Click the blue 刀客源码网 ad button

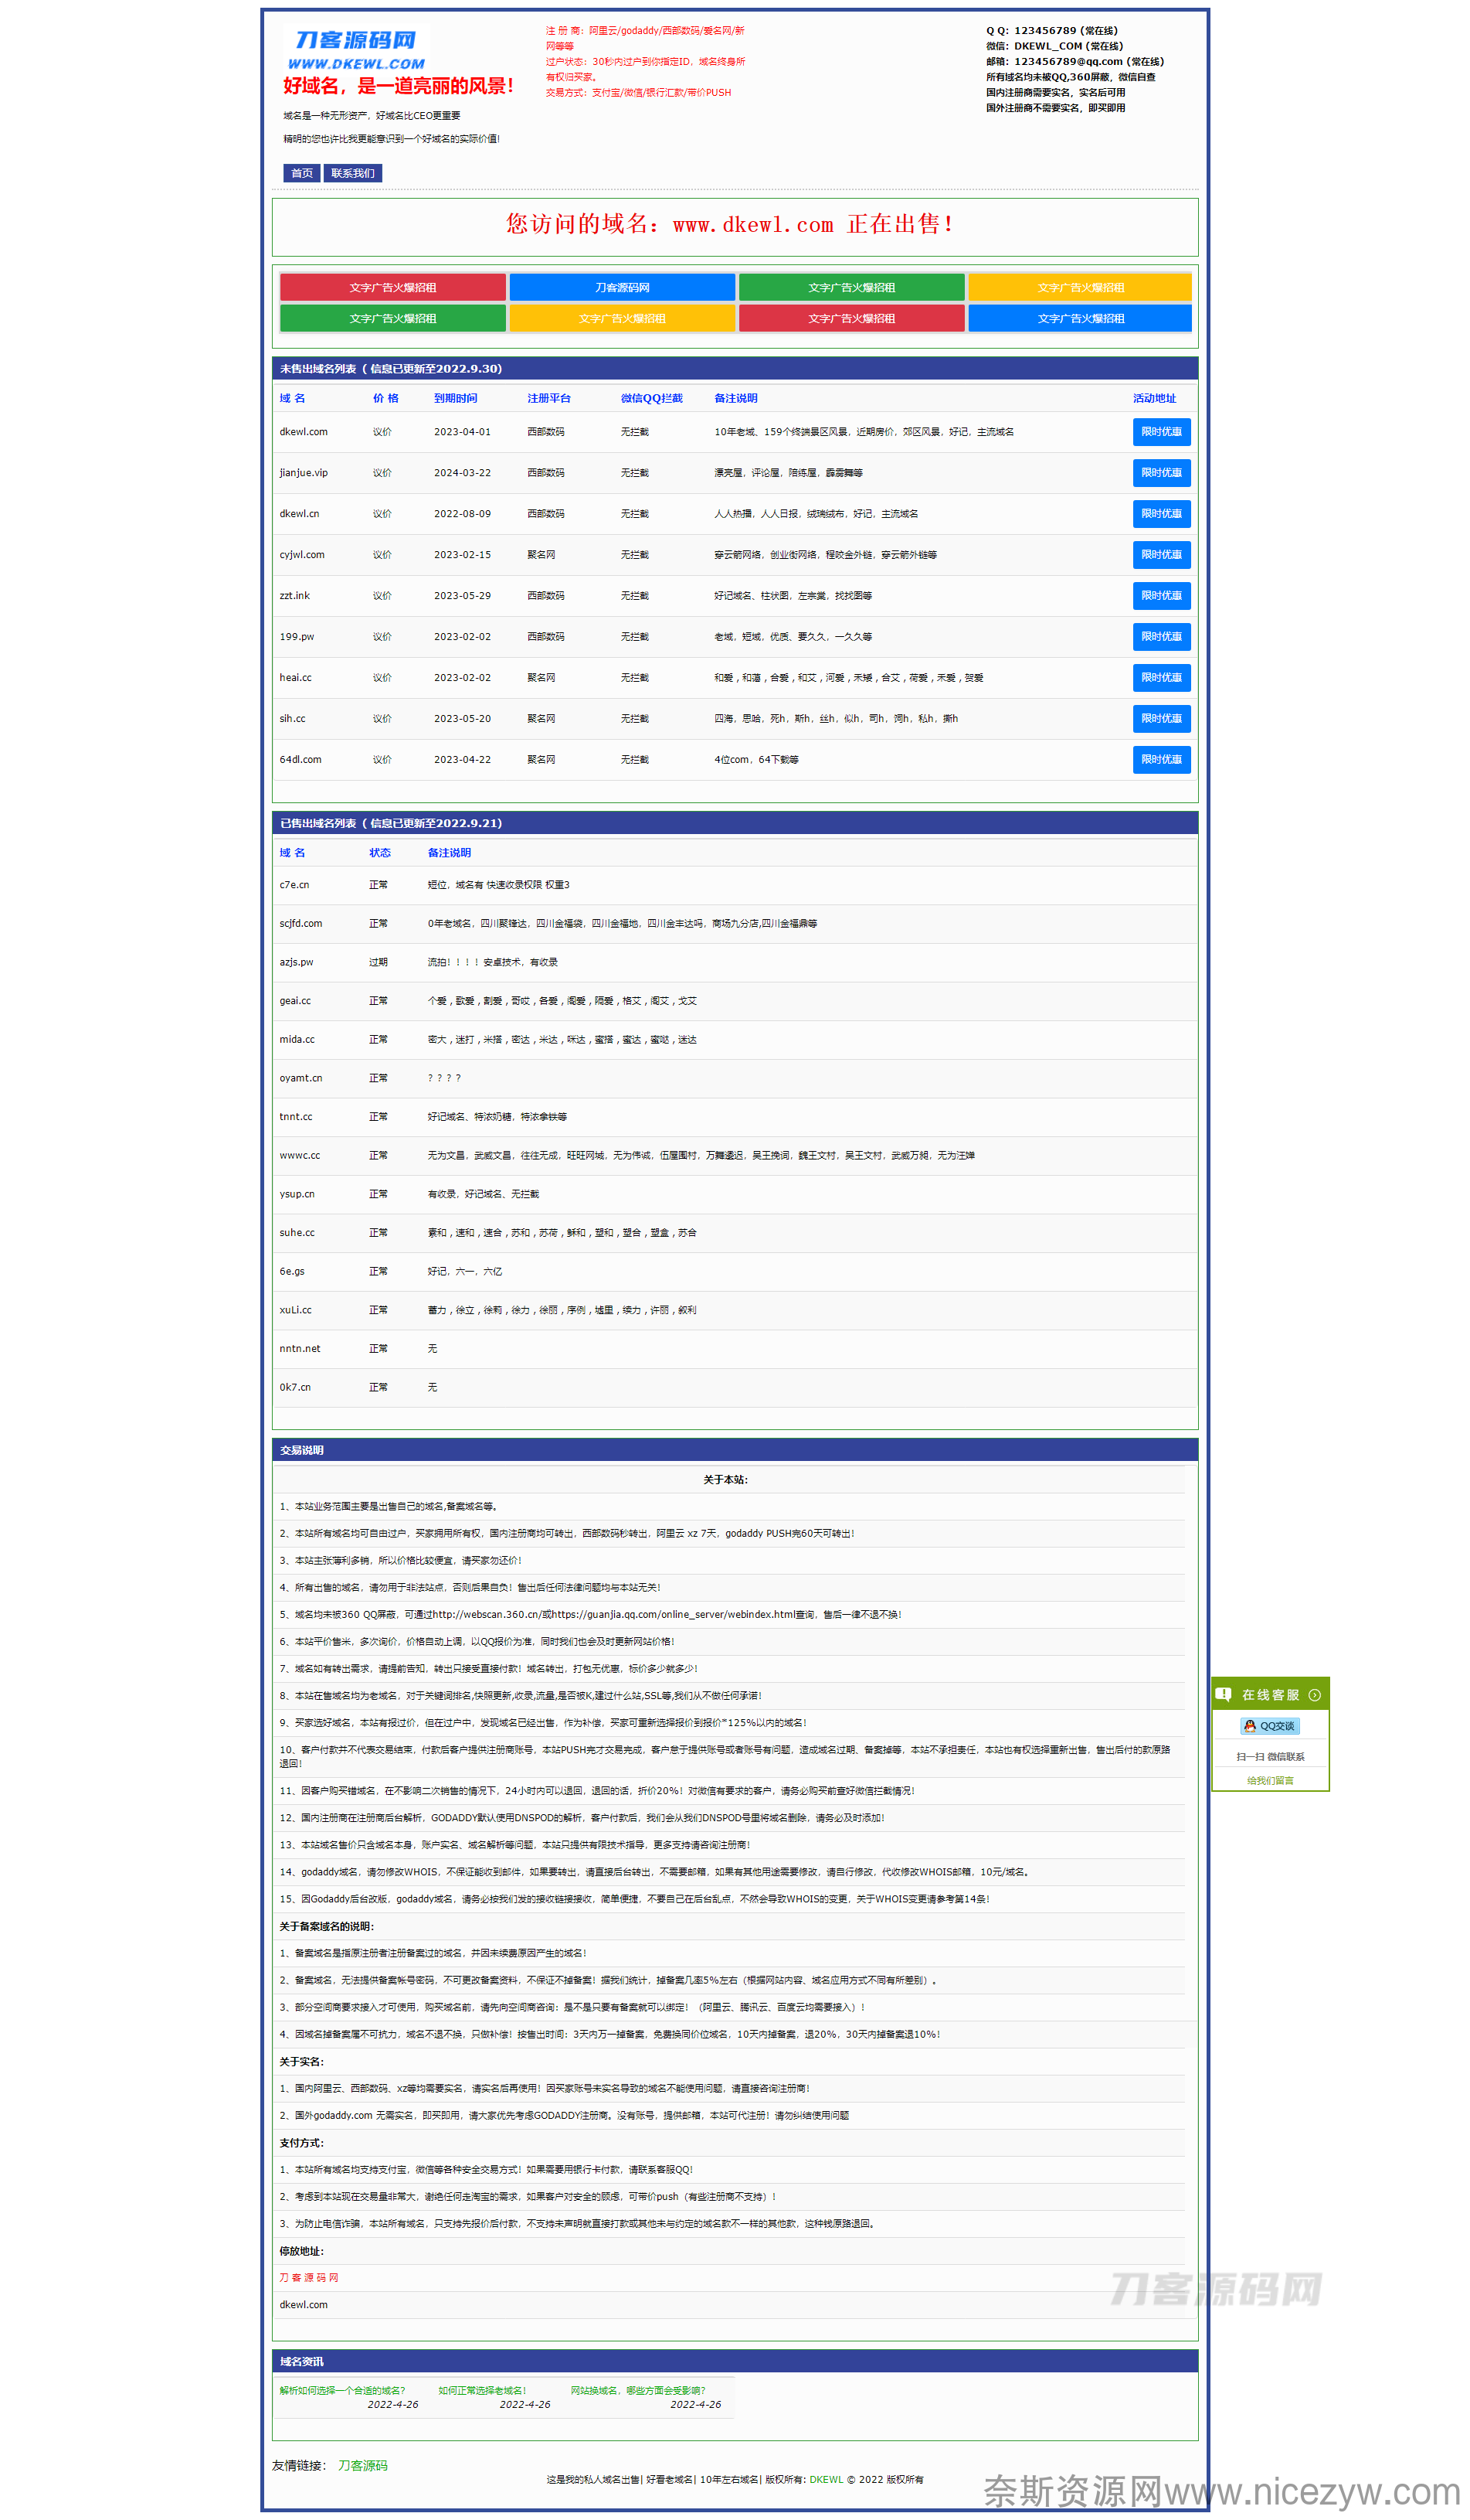pos(622,287)
